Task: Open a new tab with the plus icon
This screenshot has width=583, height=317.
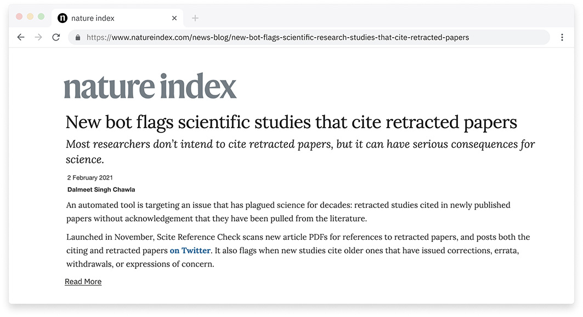Action: pos(195,18)
